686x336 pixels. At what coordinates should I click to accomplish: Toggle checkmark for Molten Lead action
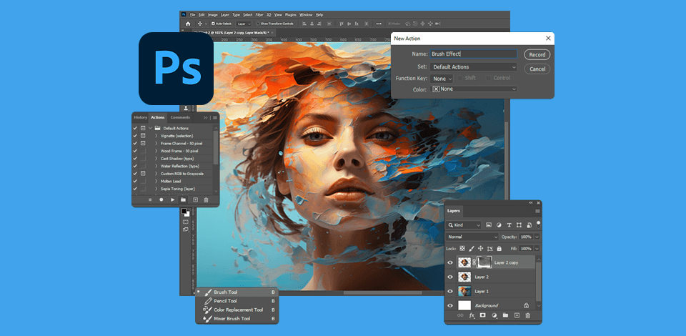135,181
